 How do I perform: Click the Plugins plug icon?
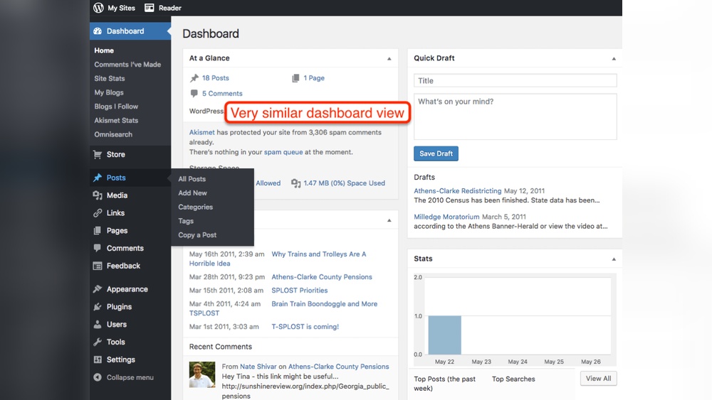tap(98, 307)
